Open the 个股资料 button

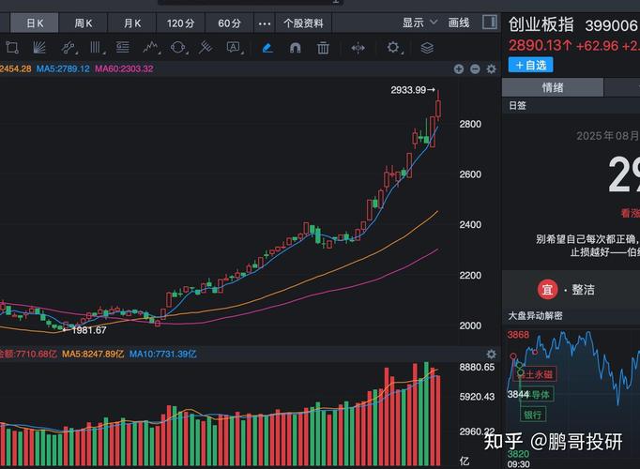click(x=303, y=23)
